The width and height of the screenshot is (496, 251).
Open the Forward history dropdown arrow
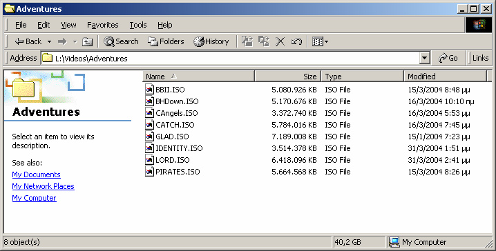pos(75,41)
